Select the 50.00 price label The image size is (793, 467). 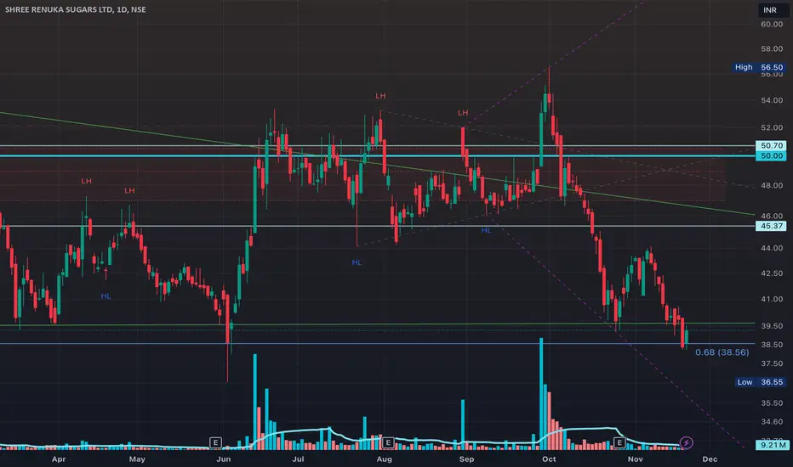(771, 155)
